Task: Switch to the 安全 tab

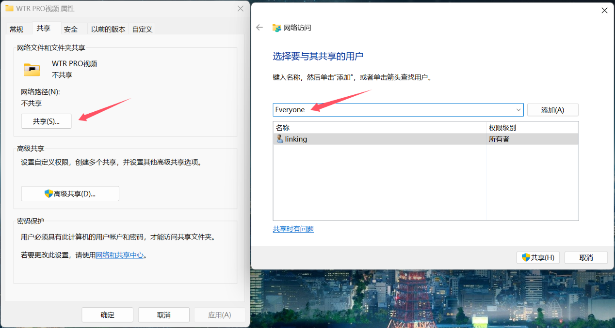Action: pos(71,29)
